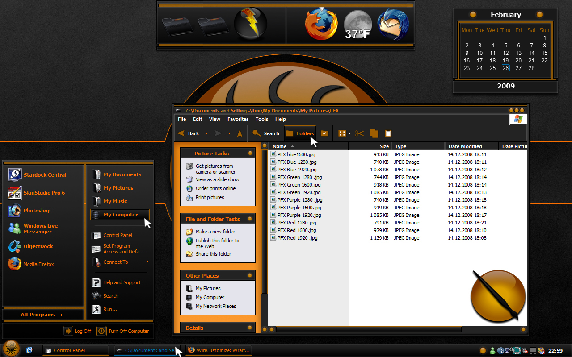Click the Copy toolbar icon
Screen dimensions: 572x357
[x=374, y=133]
